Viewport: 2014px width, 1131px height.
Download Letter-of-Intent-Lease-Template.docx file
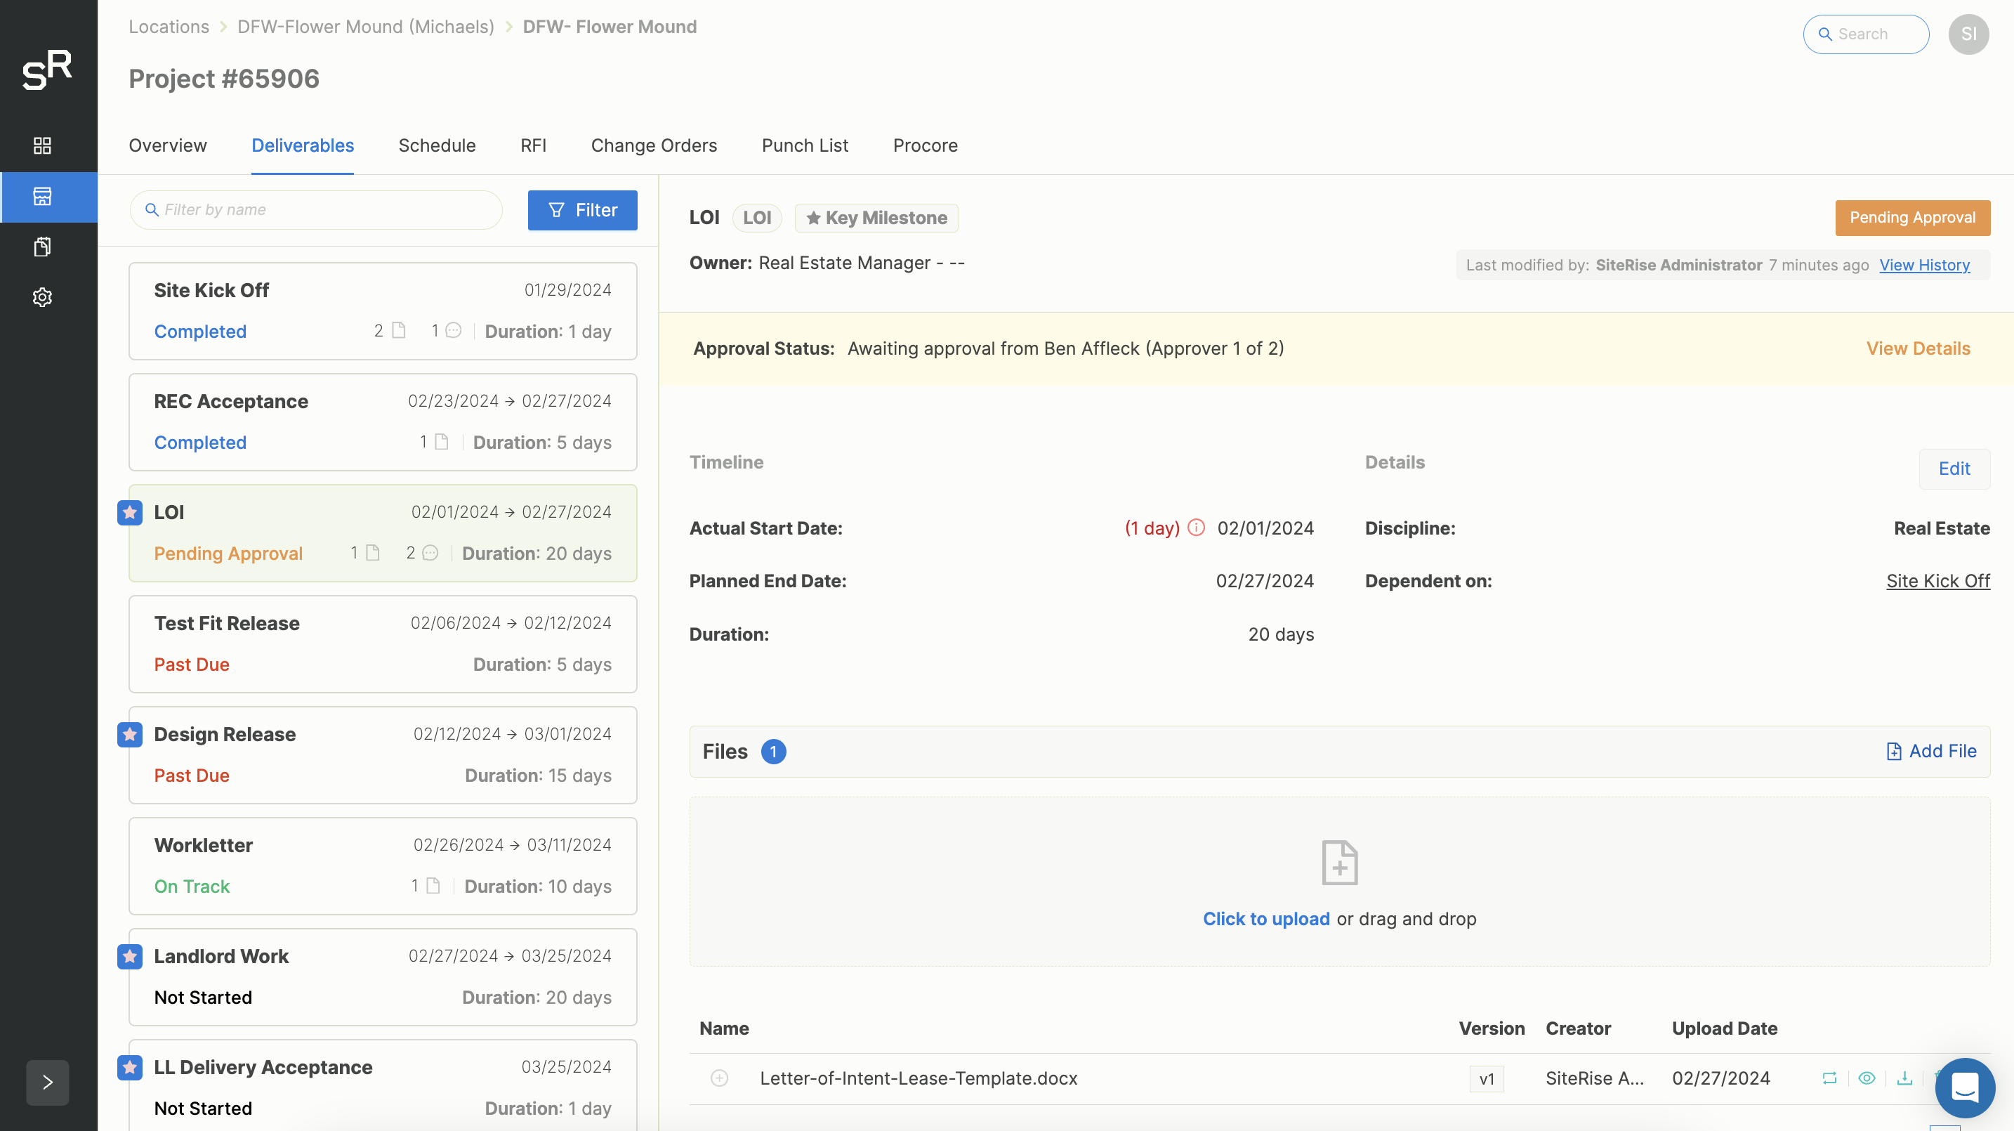click(1904, 1078)
